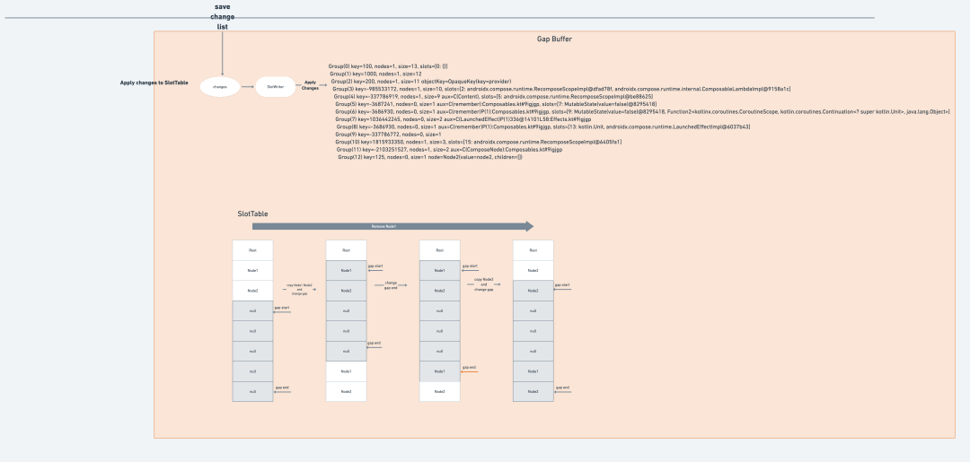Select white Node3 cell below last column's Root
Screen dimensions: 970x462
click(533, 271)
